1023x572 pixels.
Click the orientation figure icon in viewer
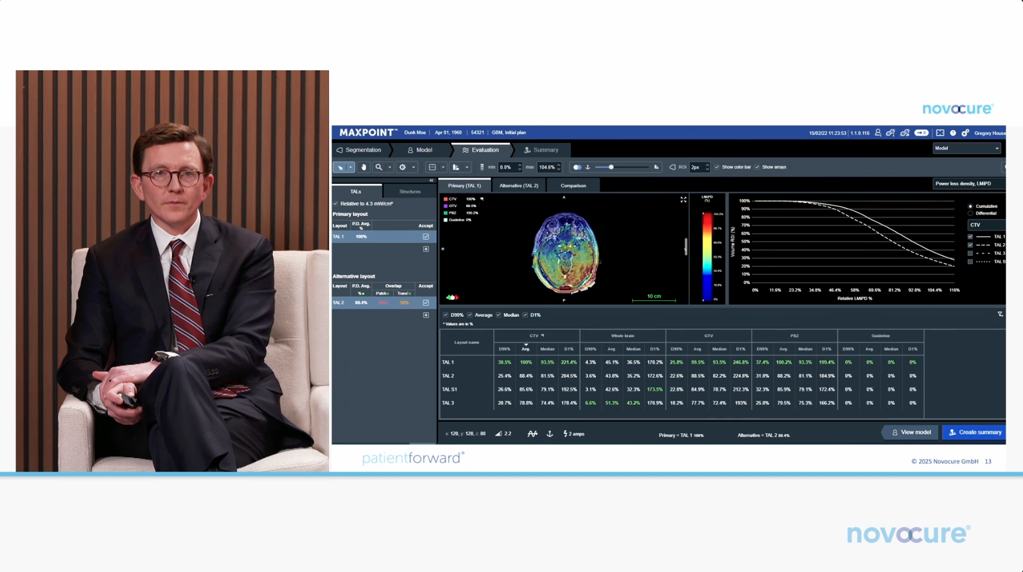click(452, 297)
